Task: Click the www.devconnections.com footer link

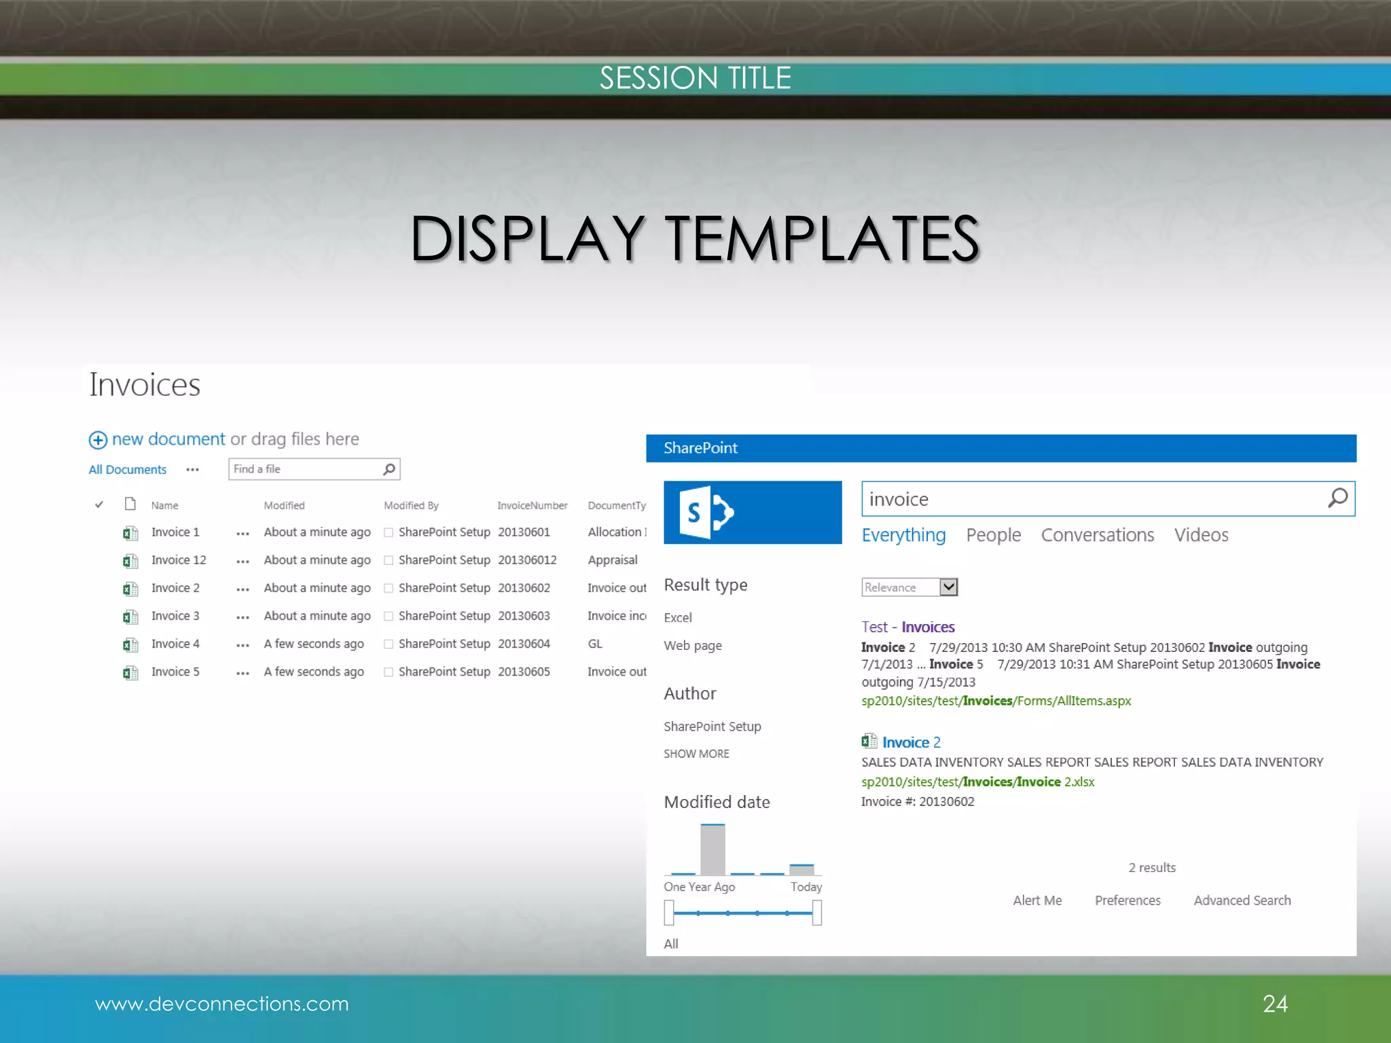Action: [222, 1004]
